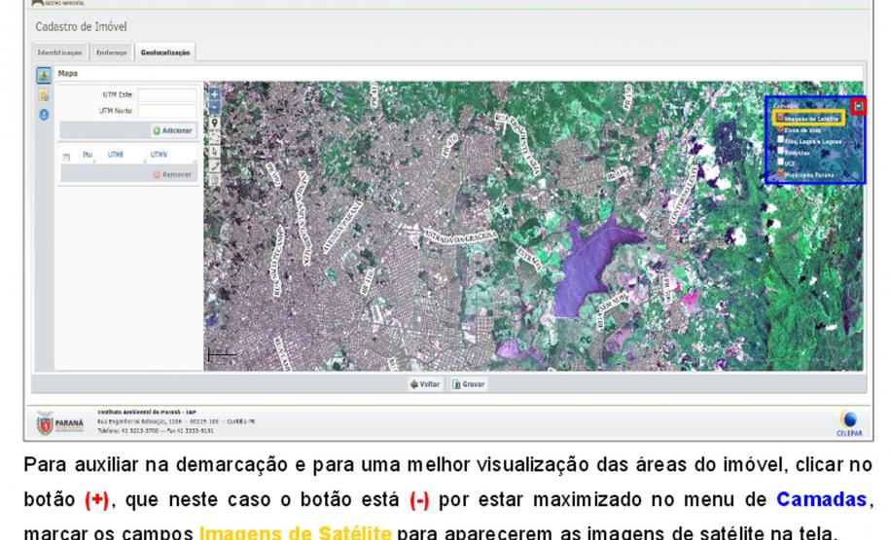Select the pencil edit tool on map toolbar

pyautogui.click(x=215, y=165)
